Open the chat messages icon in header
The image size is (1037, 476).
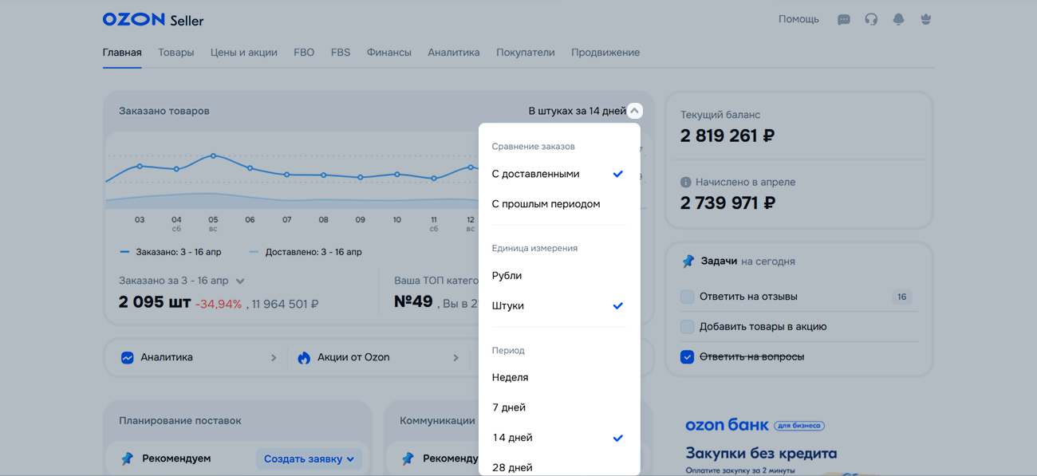click(843, 20)
